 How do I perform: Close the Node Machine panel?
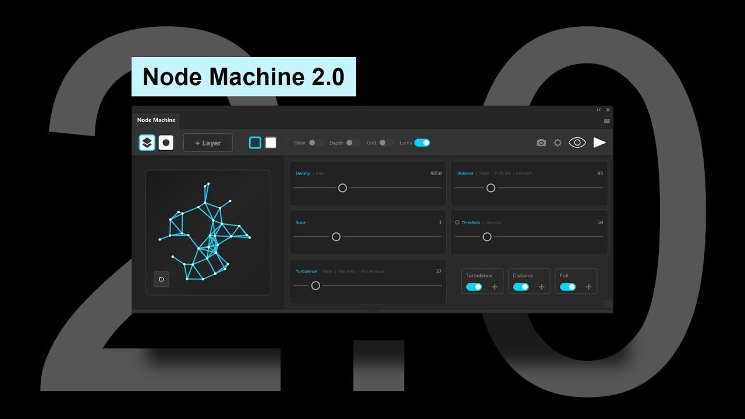(608, 110)
